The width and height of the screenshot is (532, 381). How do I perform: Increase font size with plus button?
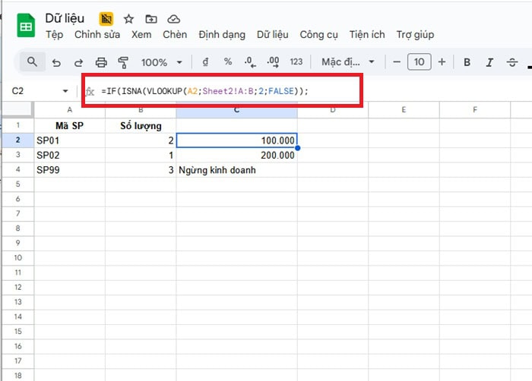coord(442,62)
